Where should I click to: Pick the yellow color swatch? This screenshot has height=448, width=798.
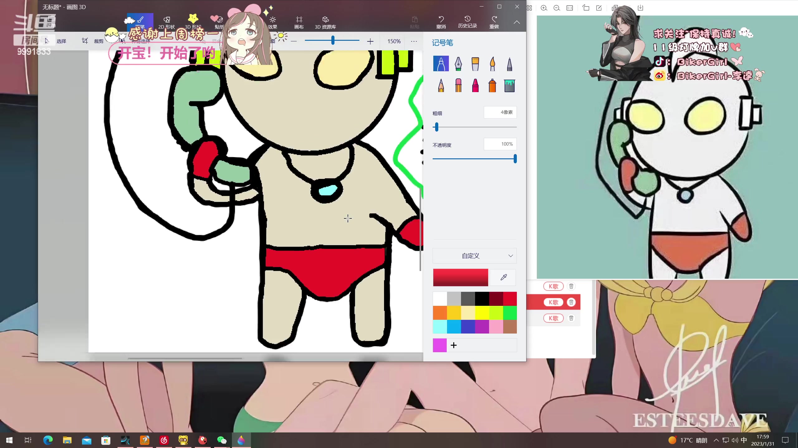(482, 313)
